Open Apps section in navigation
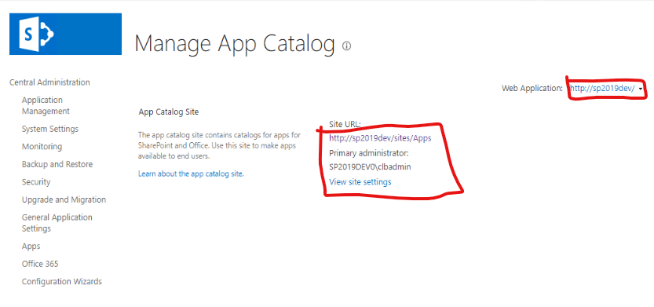 click(x=31, y=246)
